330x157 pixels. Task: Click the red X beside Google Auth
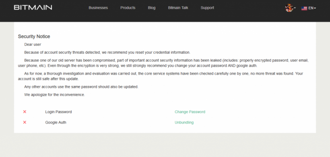click(25, 122)
